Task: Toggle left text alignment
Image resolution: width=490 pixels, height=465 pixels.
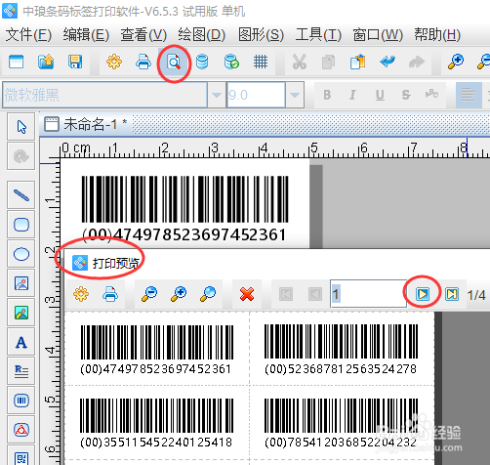Action: tap(469, 95)
